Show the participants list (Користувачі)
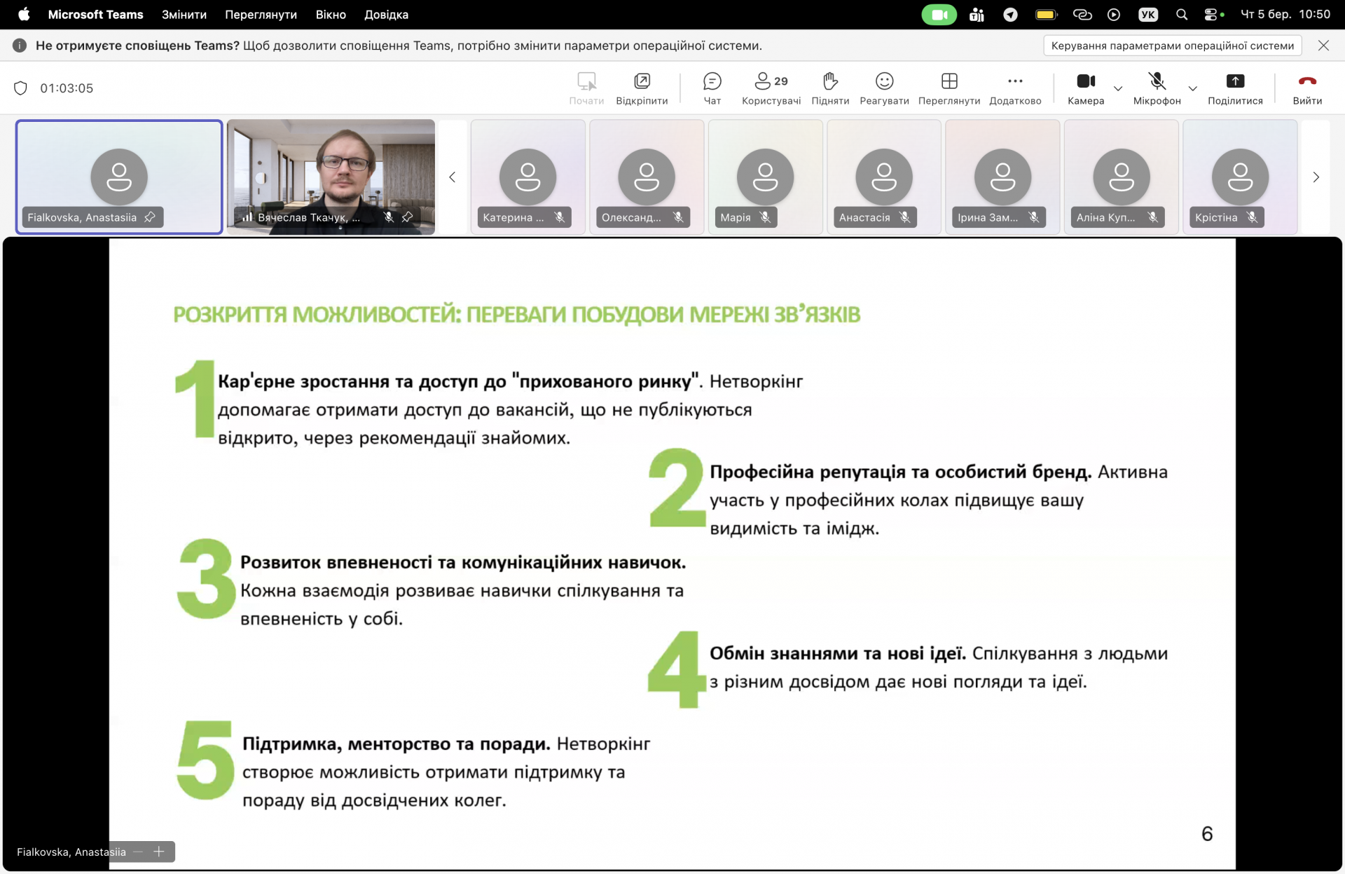Screen dimensions: 1345x874 pyautogui.click(x=771, y=88)
